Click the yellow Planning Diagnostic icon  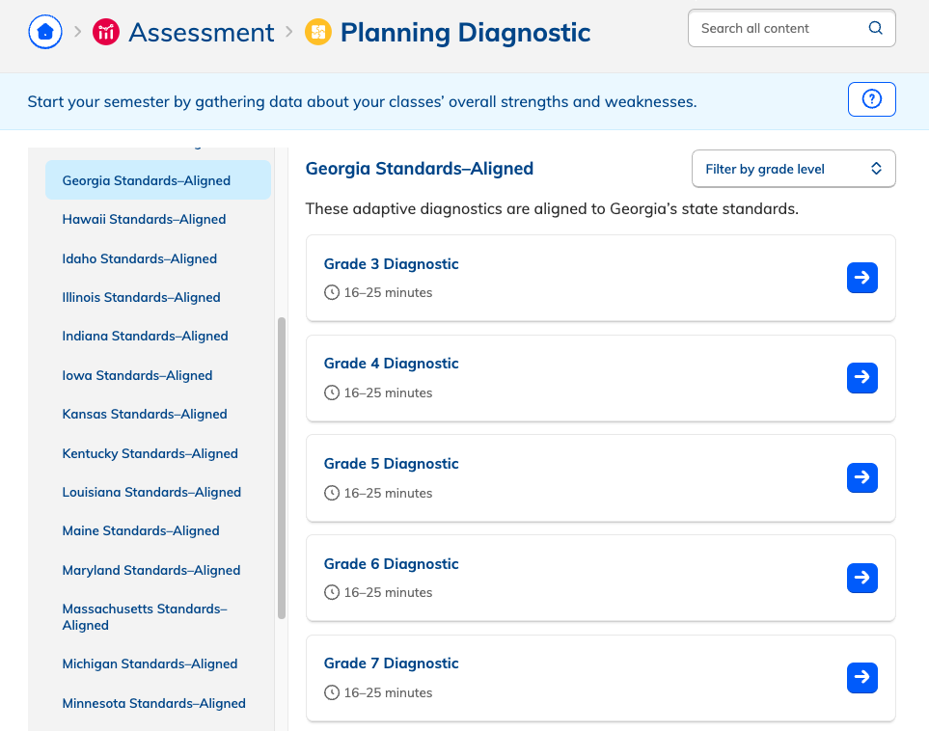318,32
